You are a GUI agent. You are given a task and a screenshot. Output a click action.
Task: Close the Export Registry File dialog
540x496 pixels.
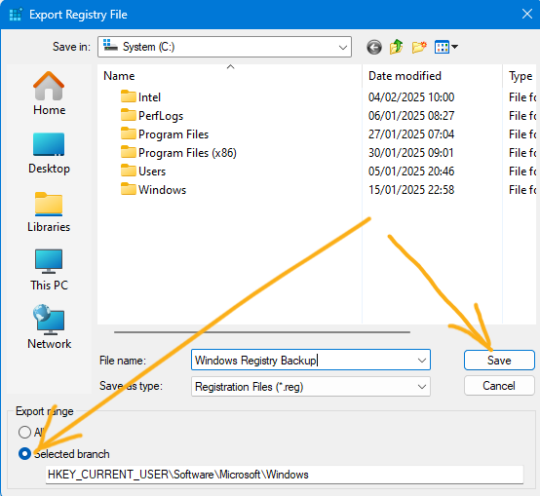[x=527, y=15]
